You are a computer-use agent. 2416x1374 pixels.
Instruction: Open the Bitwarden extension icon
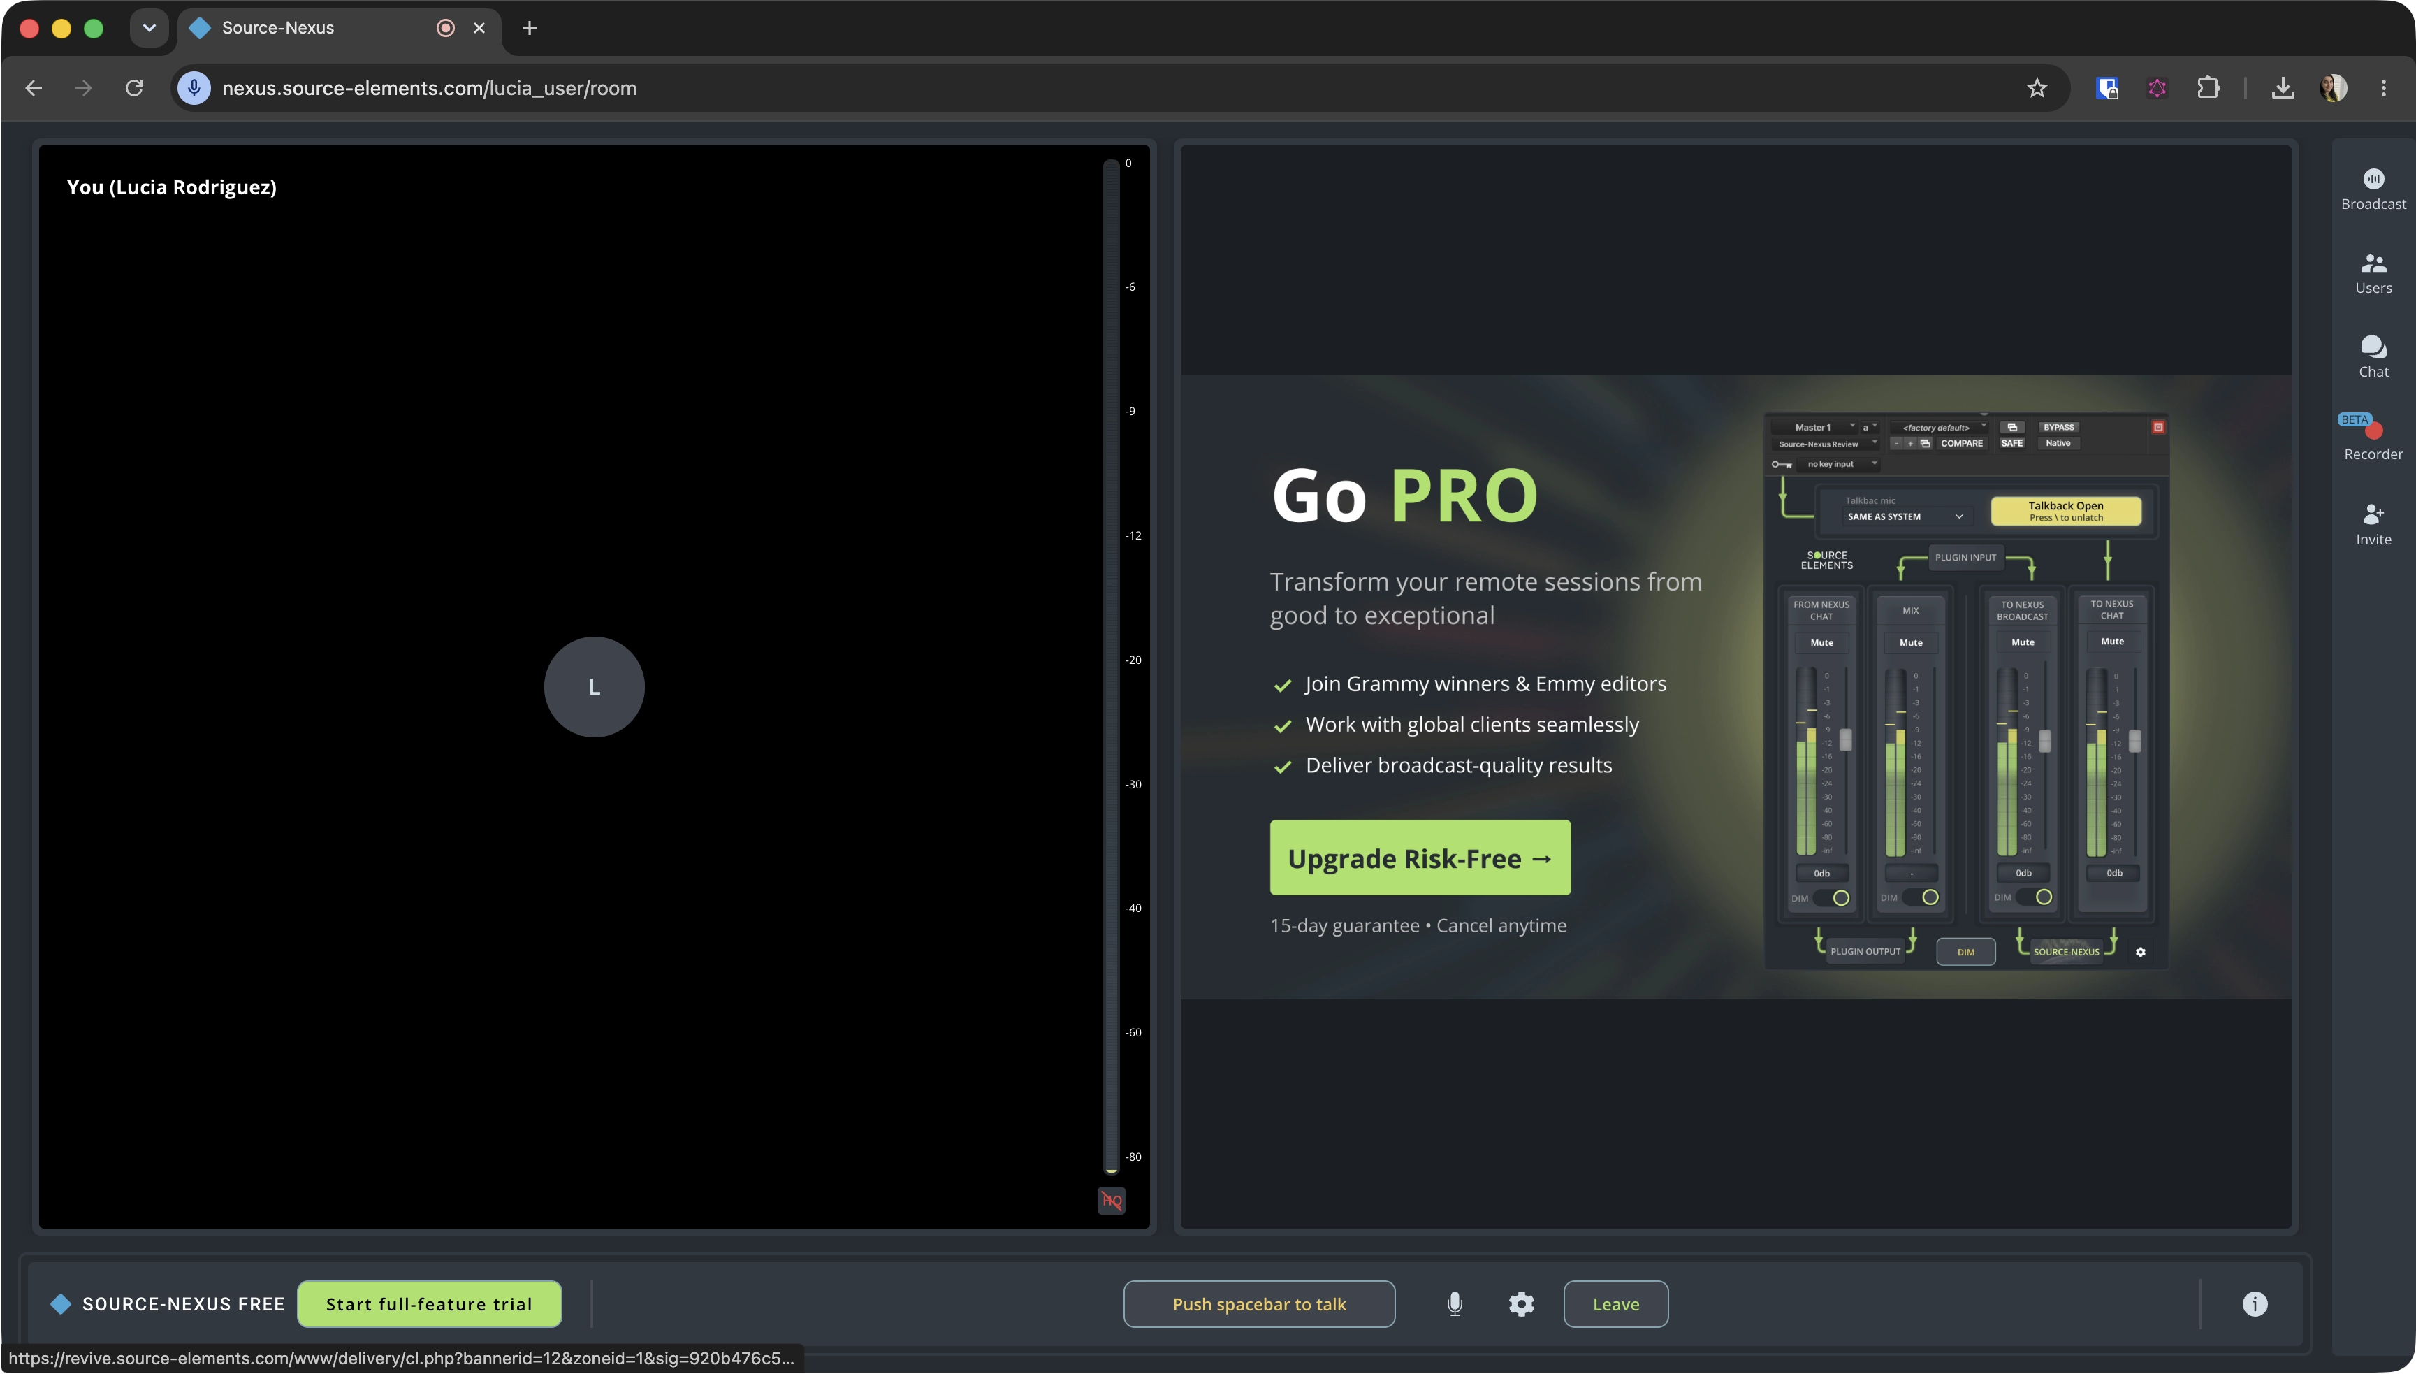click(2106, 88)
